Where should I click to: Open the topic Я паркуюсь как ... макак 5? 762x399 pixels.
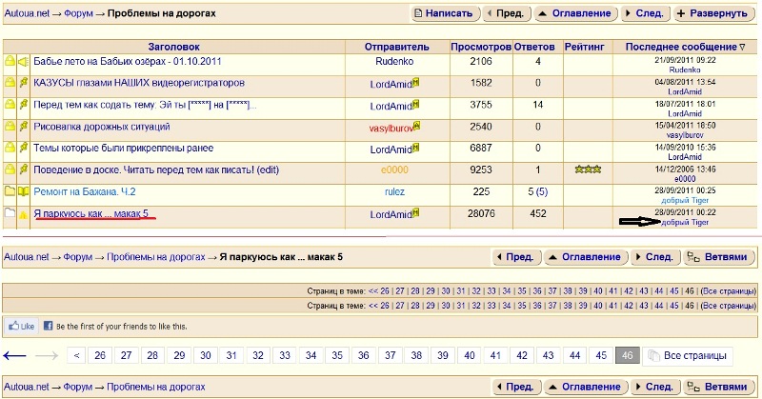[x=90, y=214]
